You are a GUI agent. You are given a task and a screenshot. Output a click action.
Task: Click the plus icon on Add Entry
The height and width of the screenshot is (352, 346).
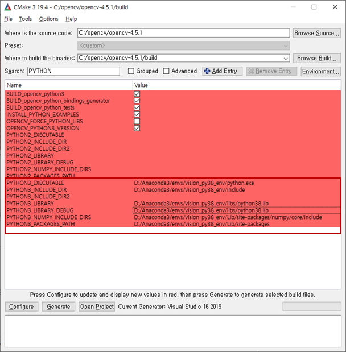point(207,71)
